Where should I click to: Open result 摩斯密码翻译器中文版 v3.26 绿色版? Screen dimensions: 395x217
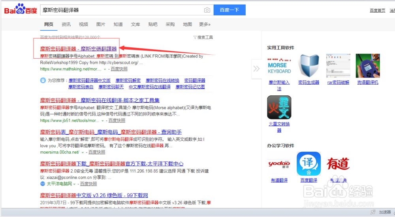(94, 195)
